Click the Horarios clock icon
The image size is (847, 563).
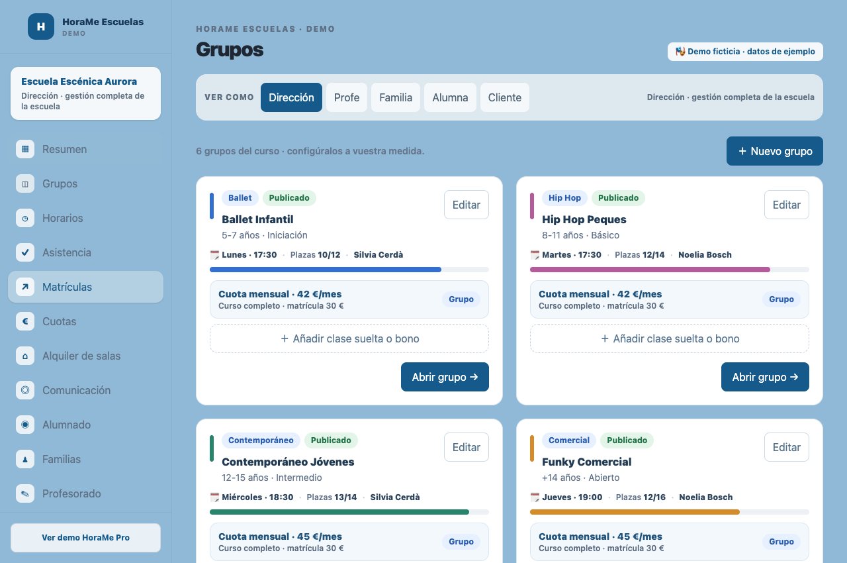(x=25, y=218)
